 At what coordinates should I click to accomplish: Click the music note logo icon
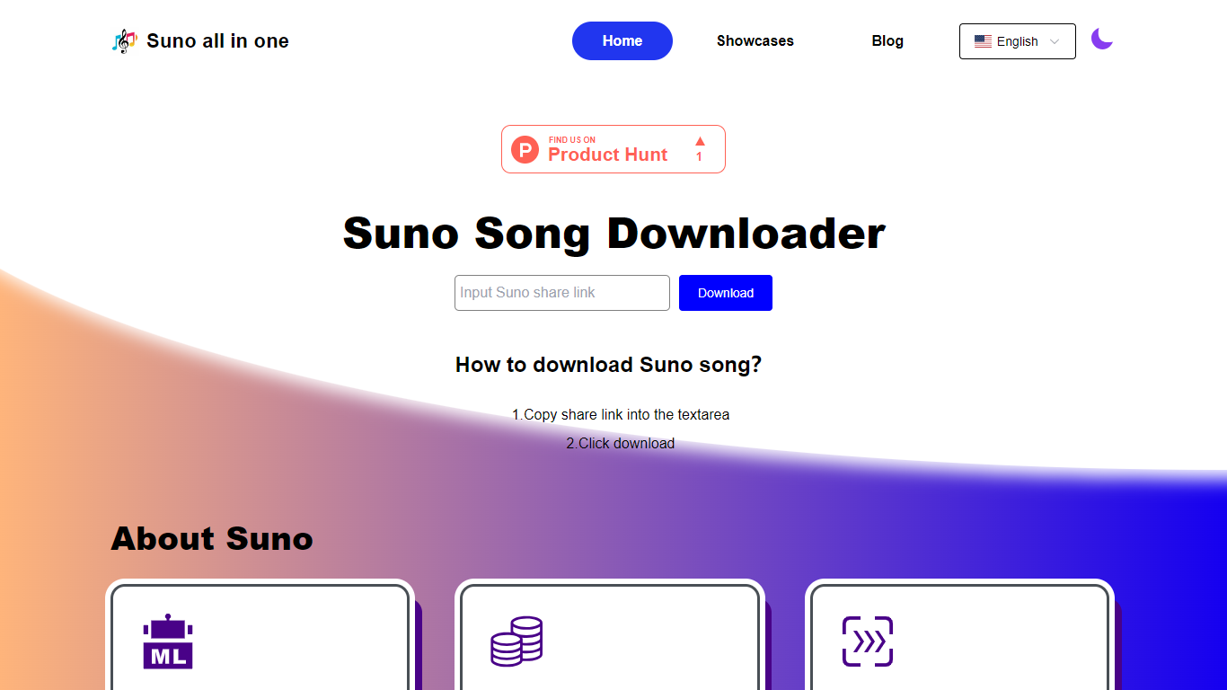(125, 40)
